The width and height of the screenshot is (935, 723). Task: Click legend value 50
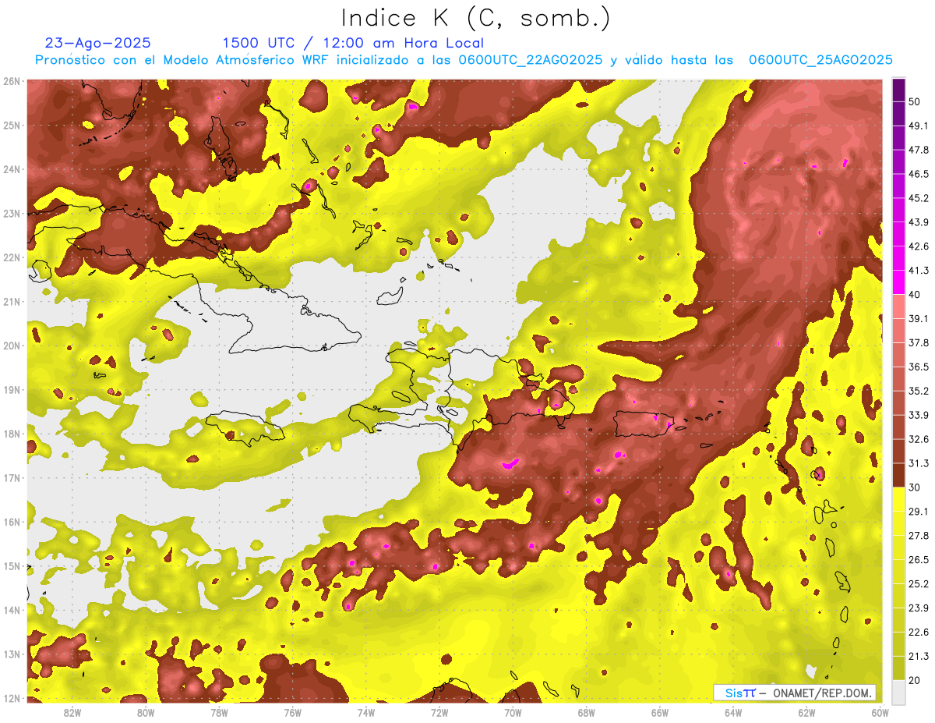(915, 102)
